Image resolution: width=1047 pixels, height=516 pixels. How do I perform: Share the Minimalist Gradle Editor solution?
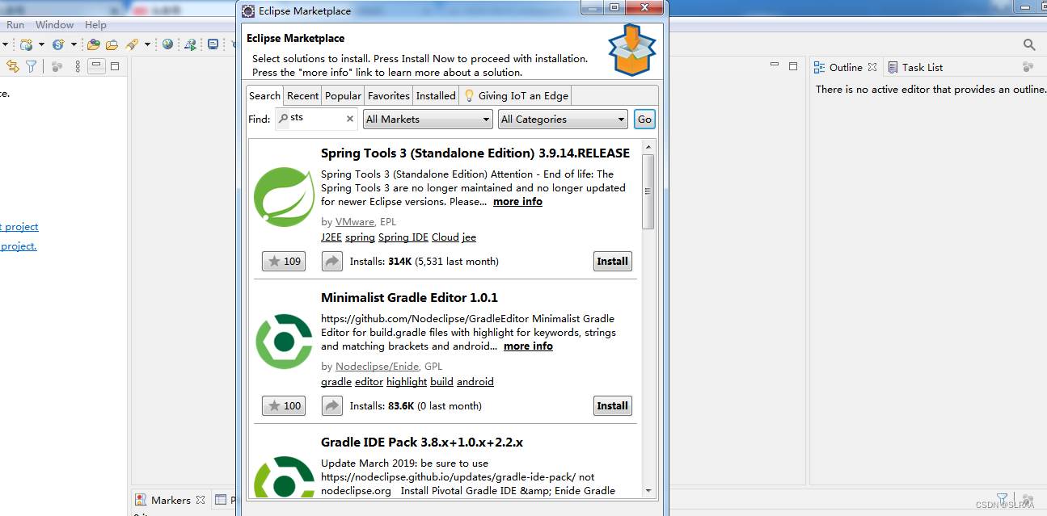(332, 405)
